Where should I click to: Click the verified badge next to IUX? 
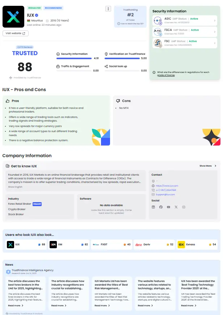tap(37, 15)
